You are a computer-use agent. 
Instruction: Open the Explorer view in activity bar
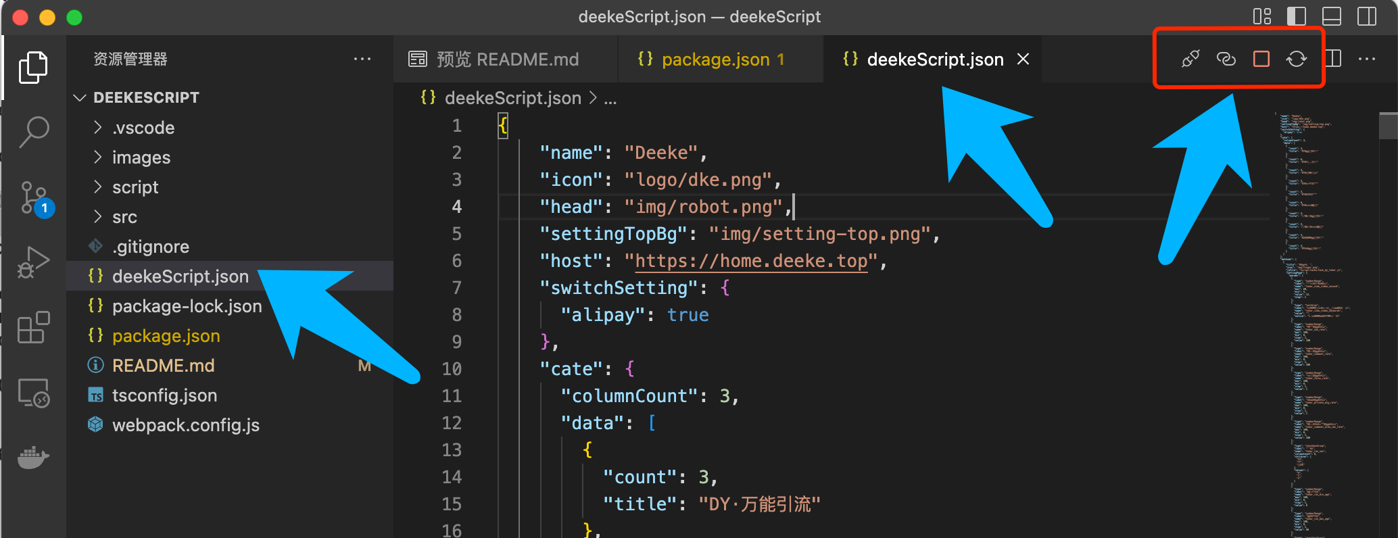pyautogui.click(x=32, y=68)
